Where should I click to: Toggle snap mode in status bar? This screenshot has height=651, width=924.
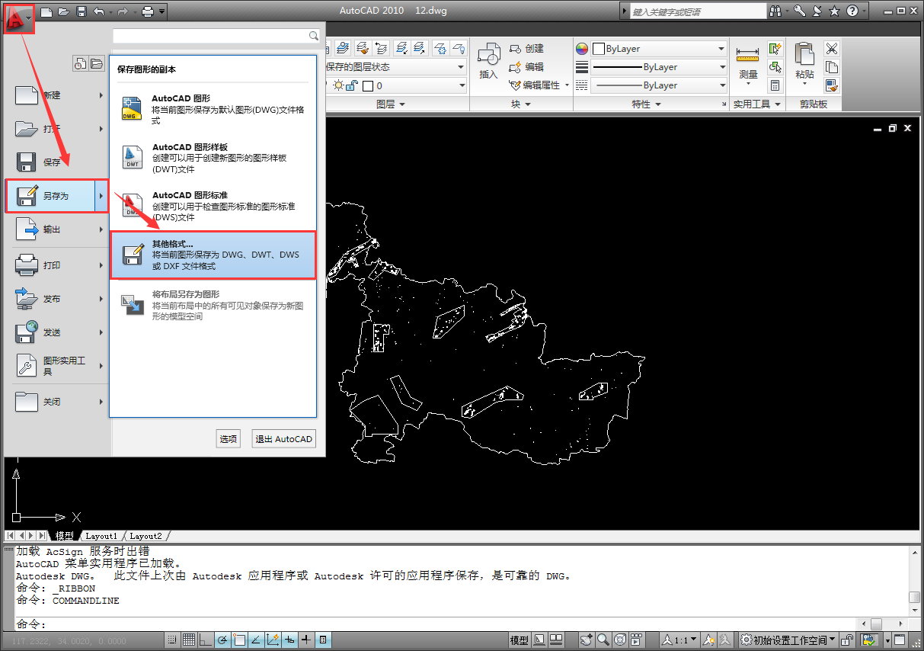coord(172,640)
